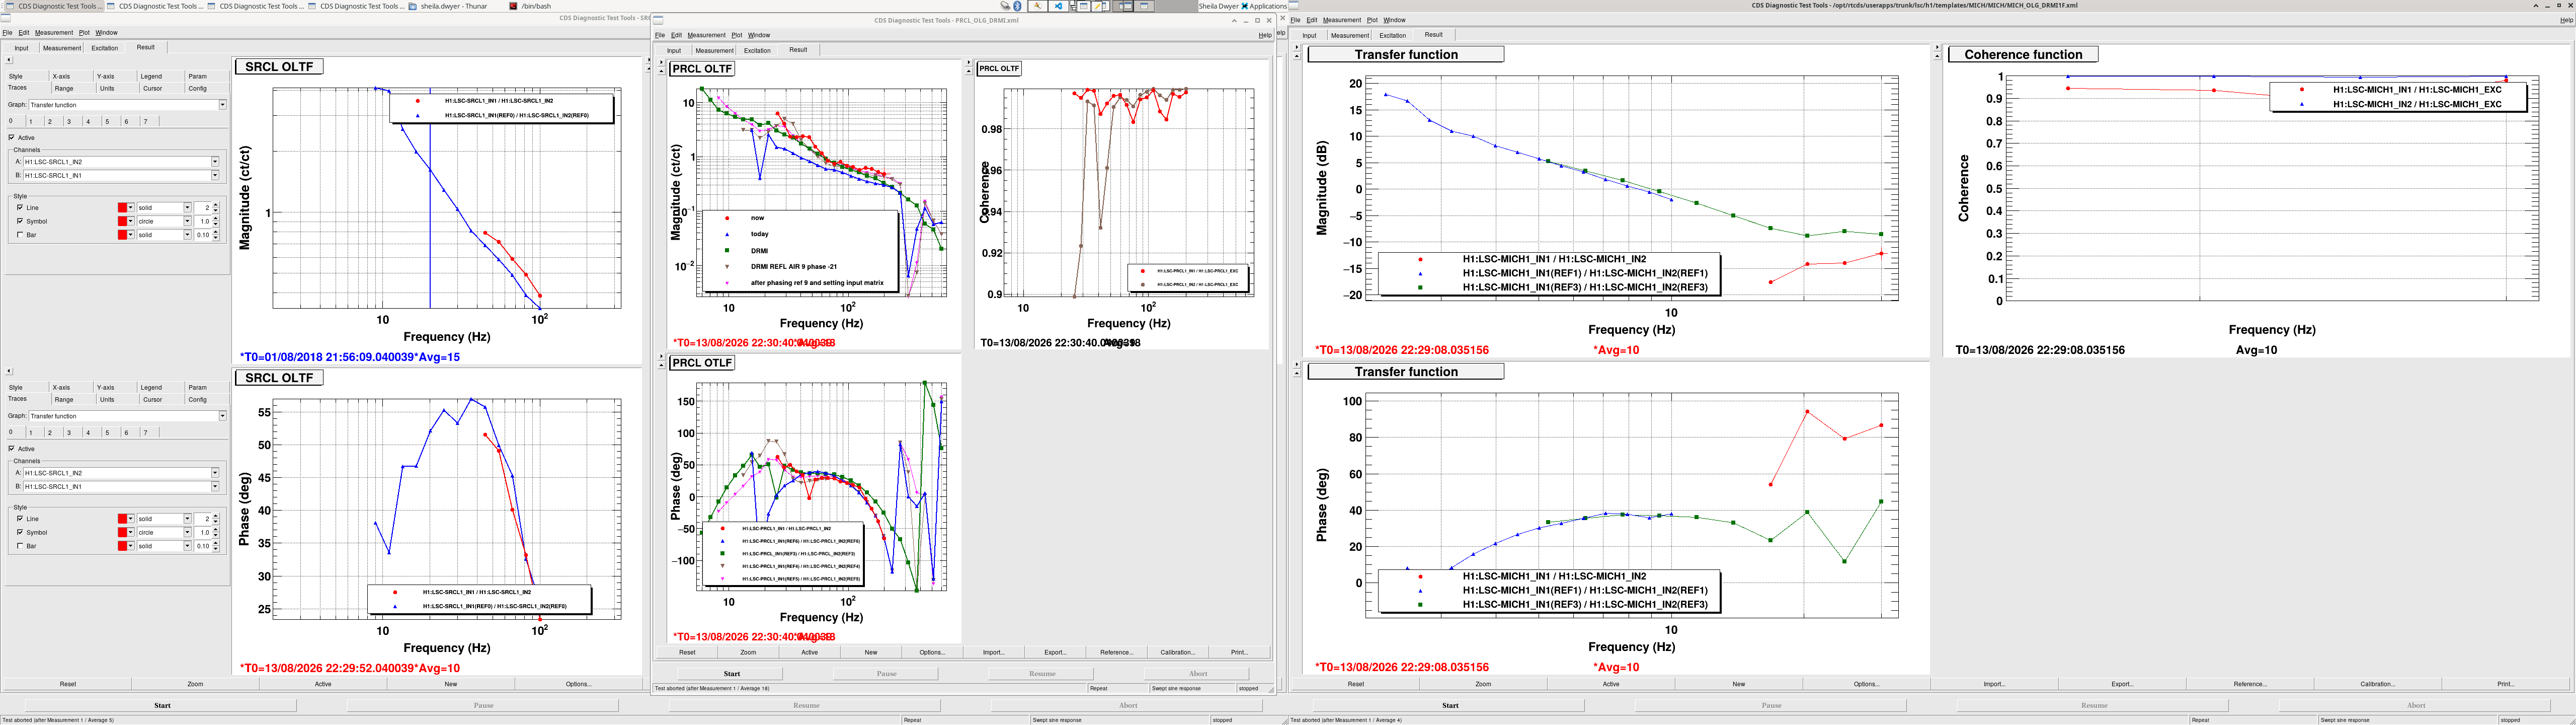Open the Bluetooth tray icon
The image size is (2576, 725).
tap(1018, 6)
